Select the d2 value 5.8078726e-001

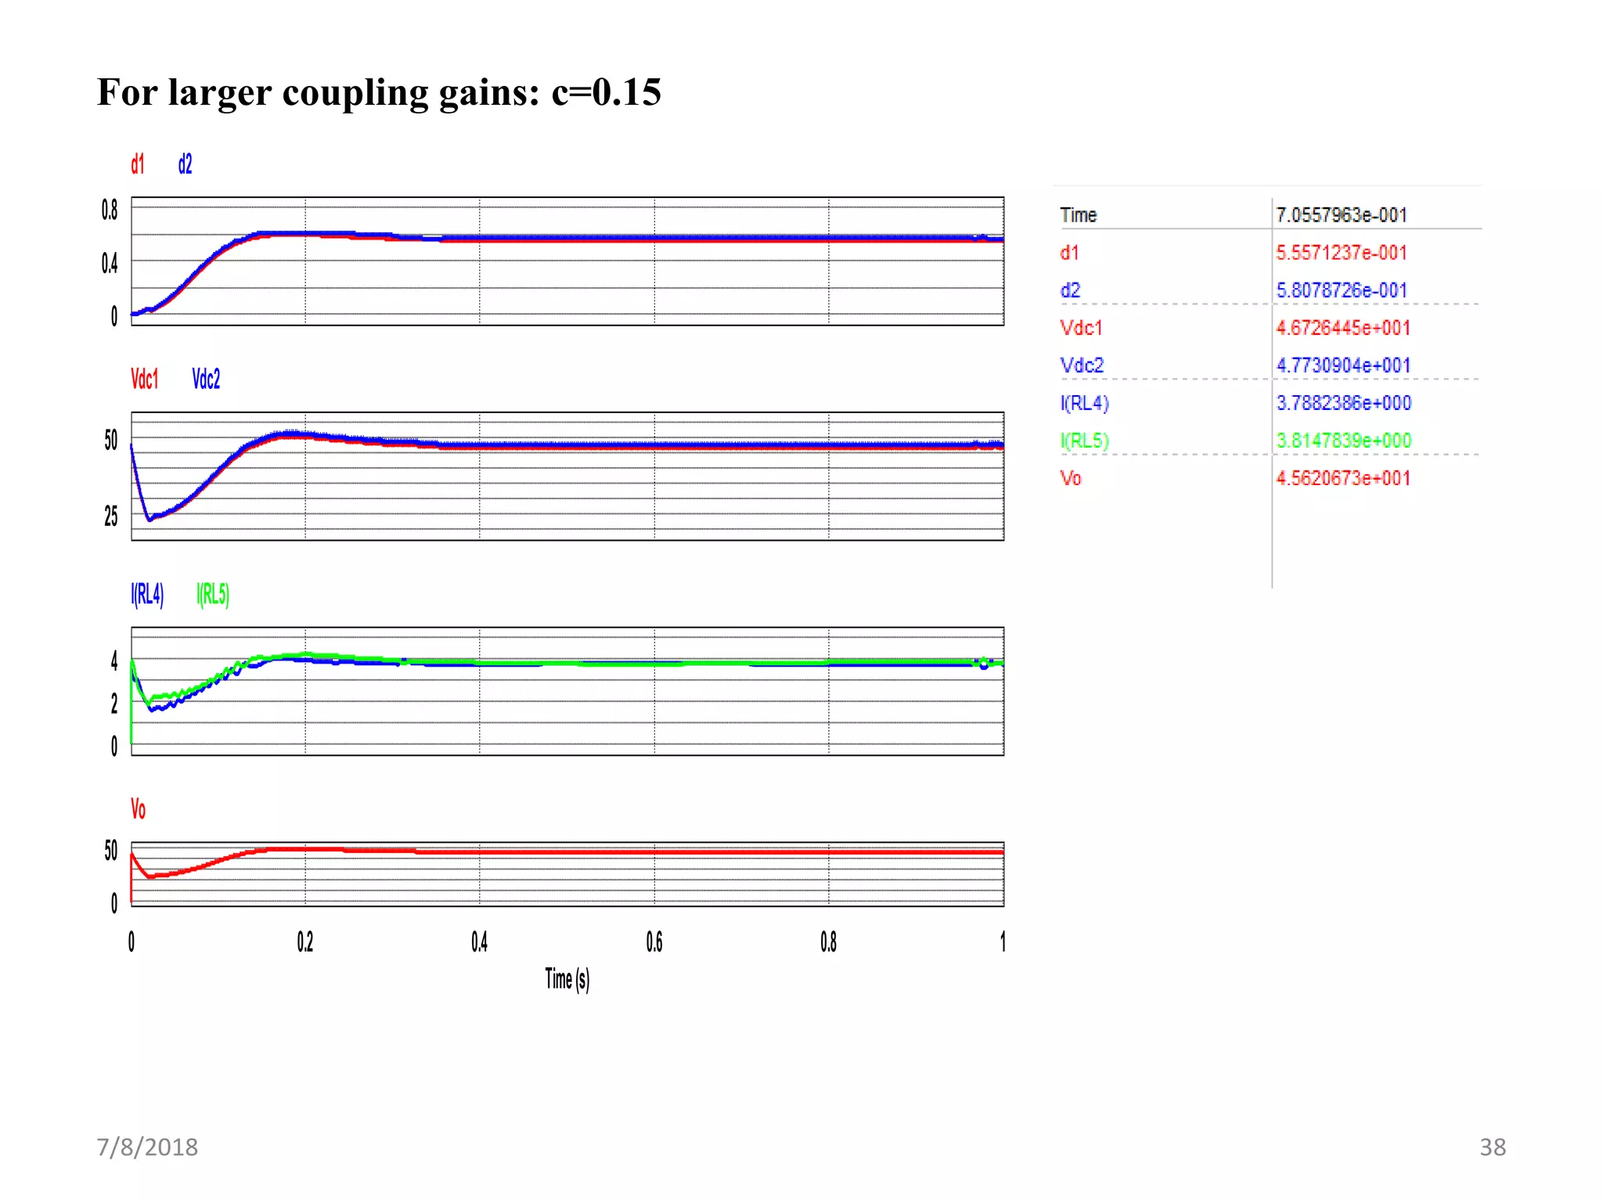click(x=1342, y=290)
